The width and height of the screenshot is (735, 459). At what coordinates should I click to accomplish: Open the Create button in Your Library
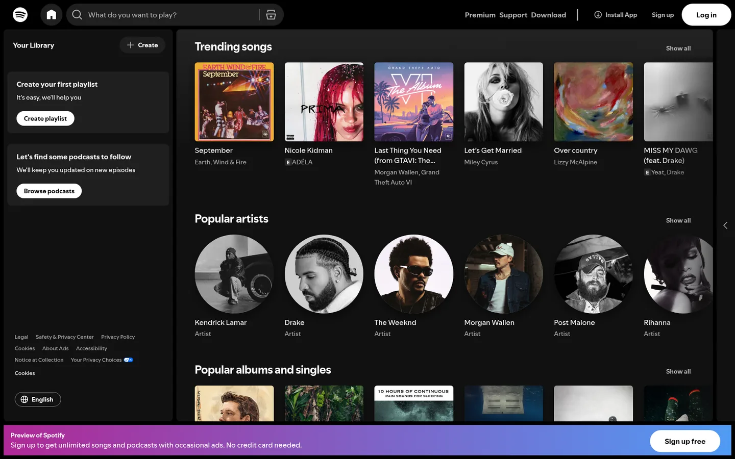pos(142,45)
